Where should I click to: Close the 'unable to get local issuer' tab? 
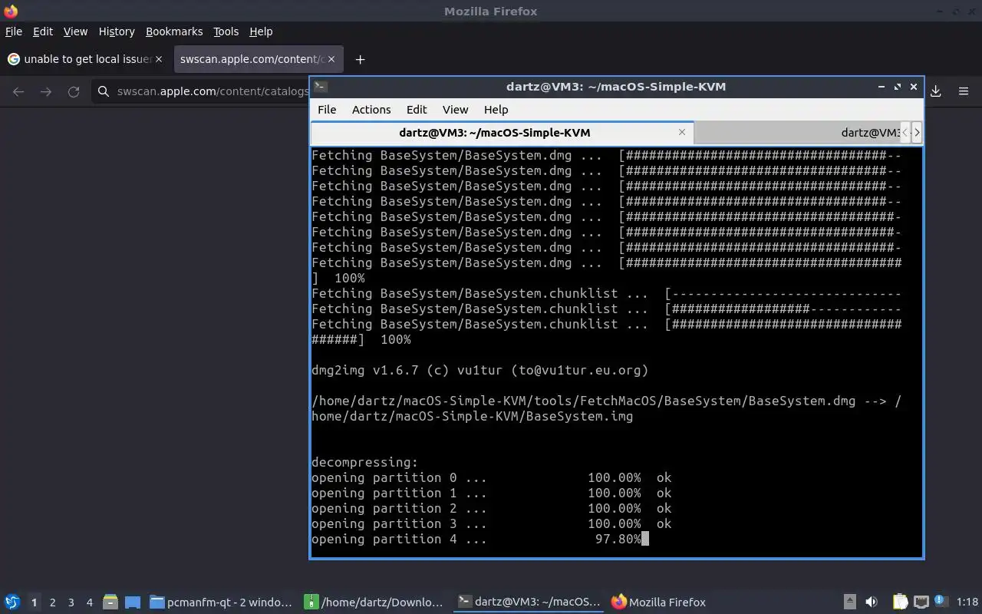(x=159, y=59)
